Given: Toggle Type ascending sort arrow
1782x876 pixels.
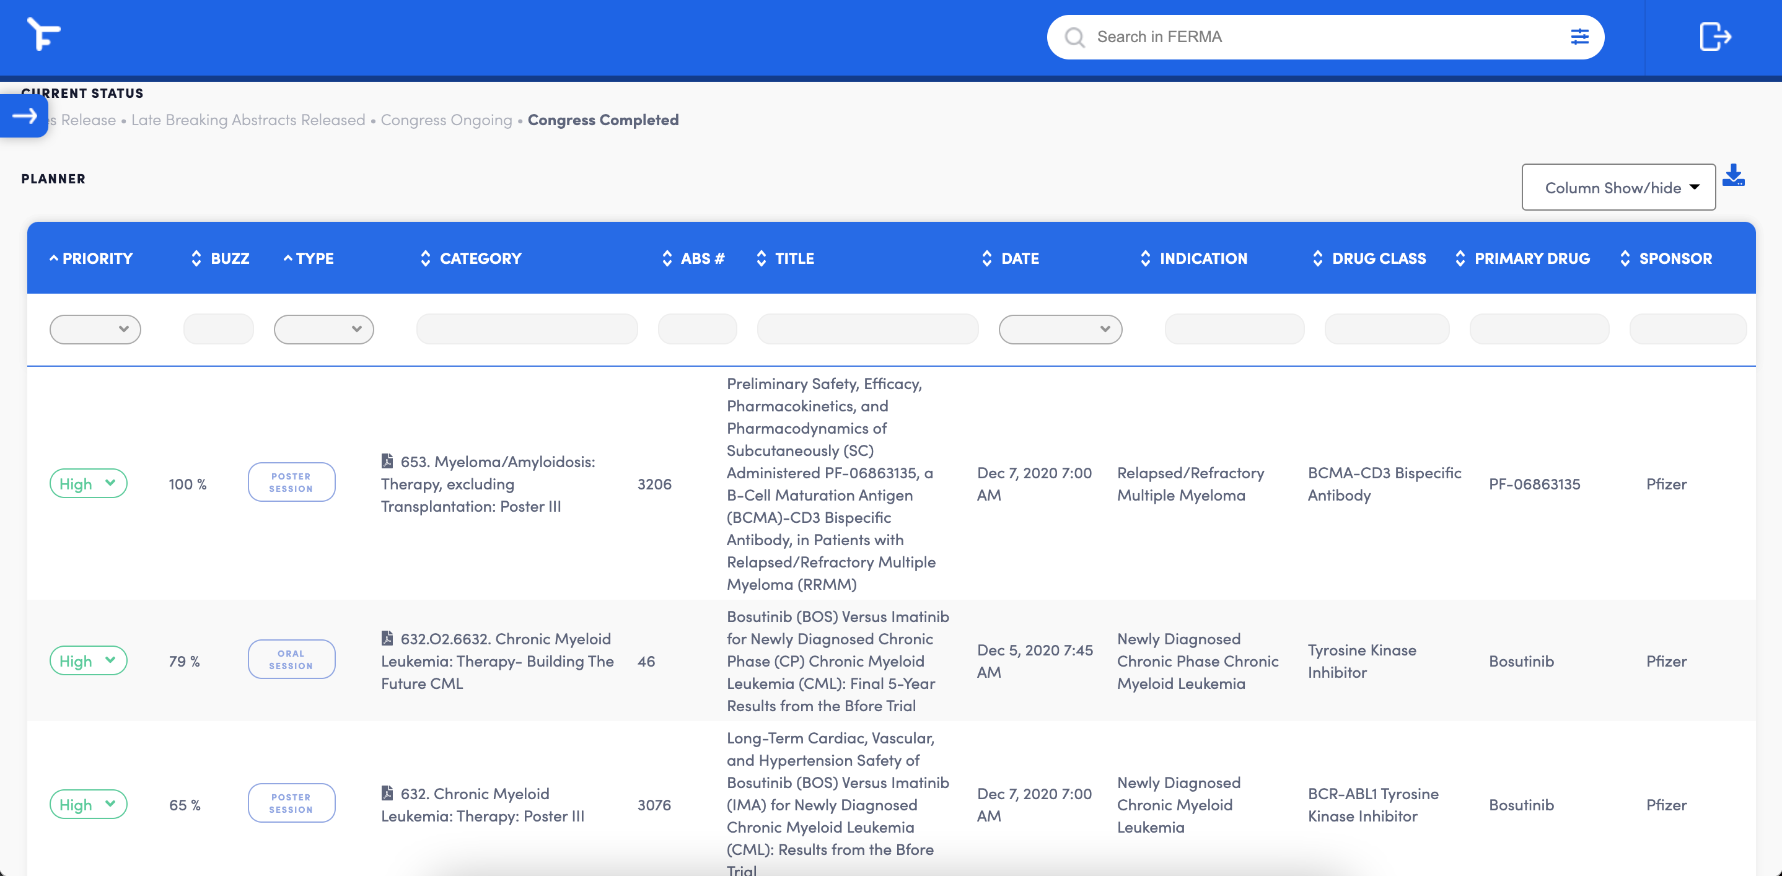Looking at the screenshot, I should [x=287, y=258].
